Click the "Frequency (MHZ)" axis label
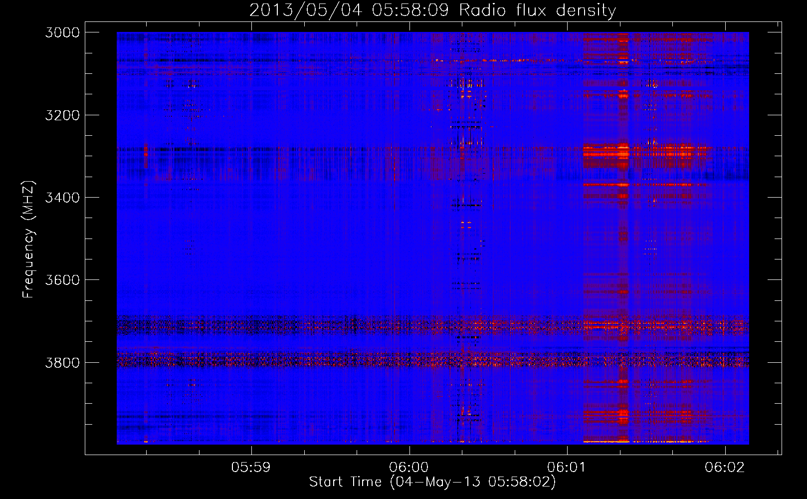Viewport: 807px width, 499px height. pyautogui.click(x=28, y=240)
